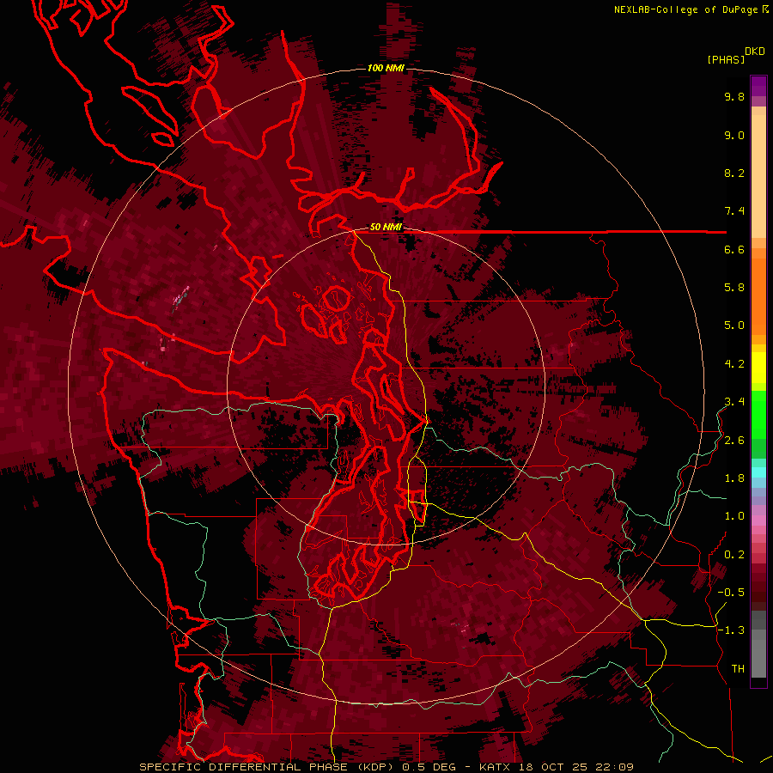Click the 8.2 legend value
Screen dimensions: 773x773
[x=734, y=173]
